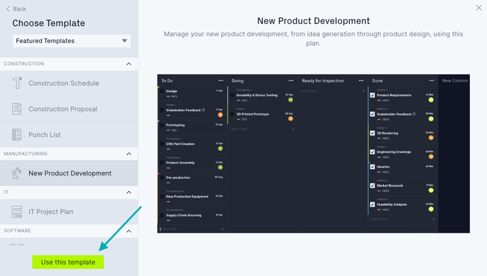Click the CNC Part Creation assignee avatar

click(x=220, y=149)
